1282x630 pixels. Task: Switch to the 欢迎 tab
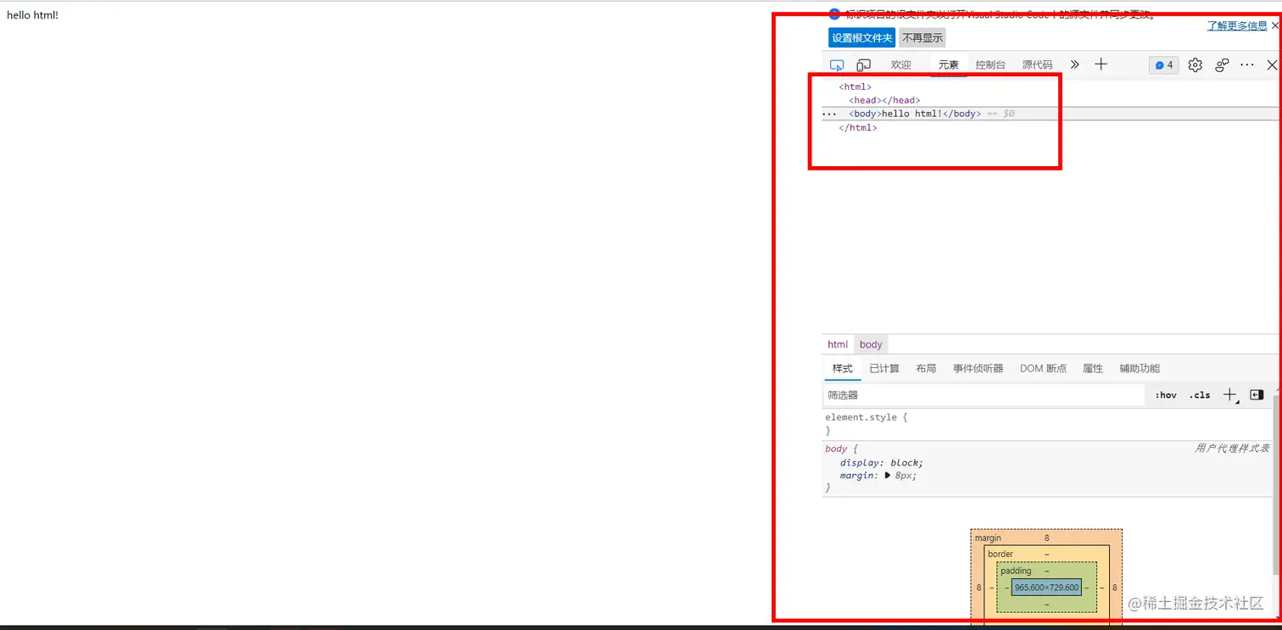[900, 65]
